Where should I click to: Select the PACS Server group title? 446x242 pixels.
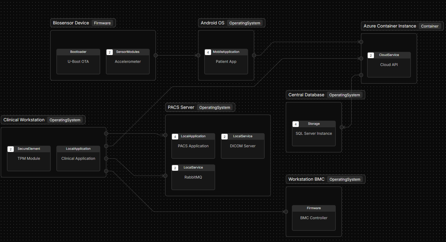181,107
